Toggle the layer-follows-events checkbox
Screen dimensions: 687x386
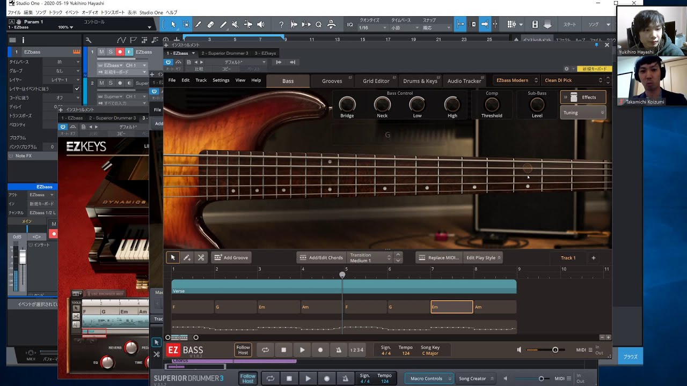click(x=77, y=89)
